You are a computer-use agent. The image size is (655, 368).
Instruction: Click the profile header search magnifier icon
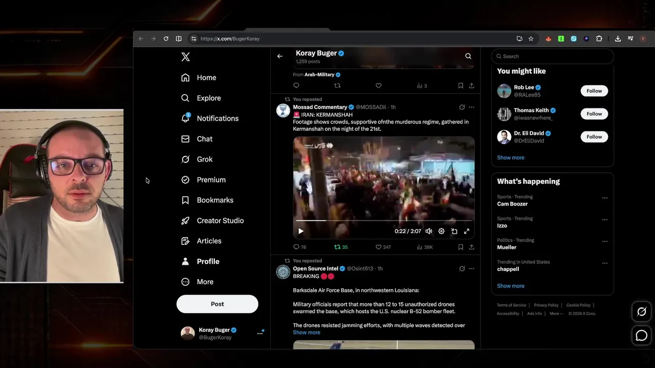click(x=468, y=56)
